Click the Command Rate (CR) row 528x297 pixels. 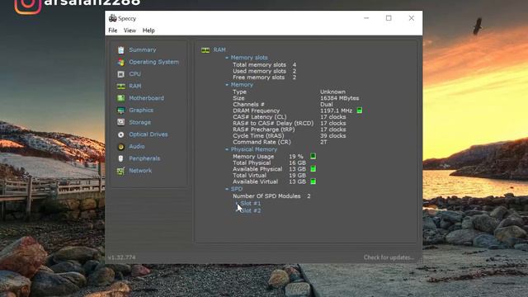(280, 142)
